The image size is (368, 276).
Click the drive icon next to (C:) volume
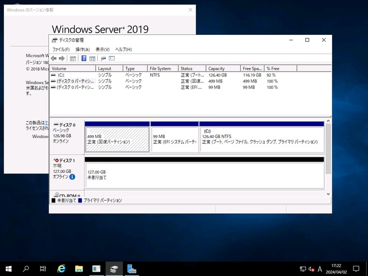(54, 75)
